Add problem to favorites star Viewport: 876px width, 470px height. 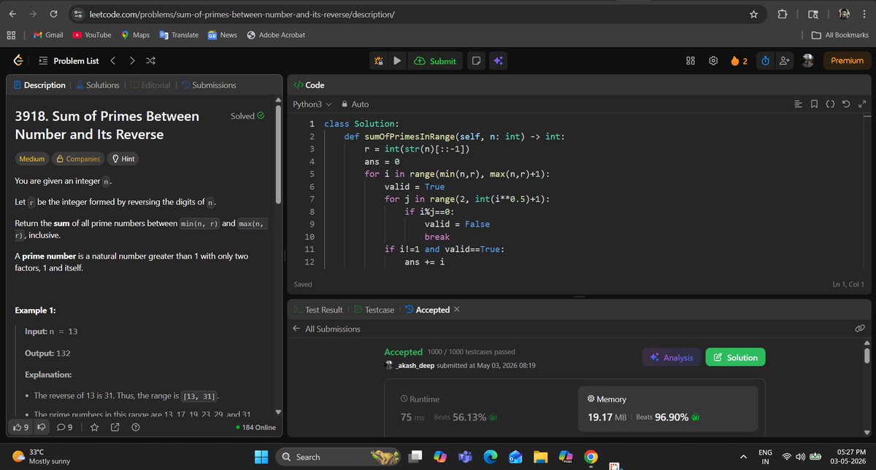coord(93,427)
